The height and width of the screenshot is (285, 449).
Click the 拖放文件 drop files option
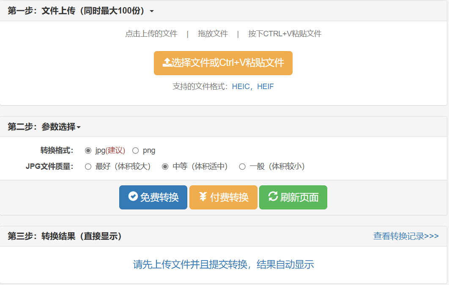[x=212, y=33]
